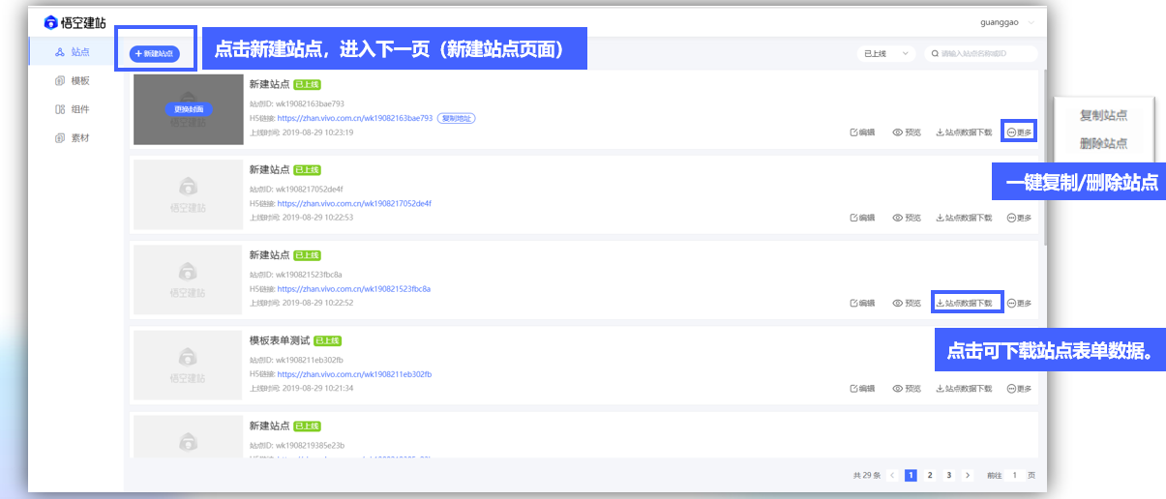This screenshot has width=1166, height=499.
Task: Preview the 模板表单测试 site
Action: (907, 389)
